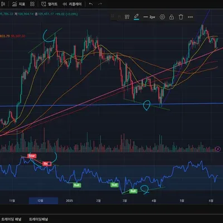
Task: Click the change value +99.02 (−0.09%)
Action: tap(66, 14)
